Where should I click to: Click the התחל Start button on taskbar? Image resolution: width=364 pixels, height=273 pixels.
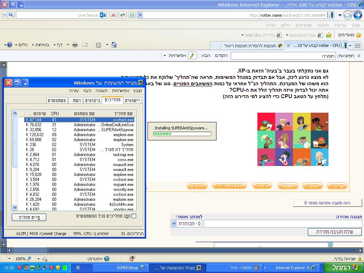343,268
